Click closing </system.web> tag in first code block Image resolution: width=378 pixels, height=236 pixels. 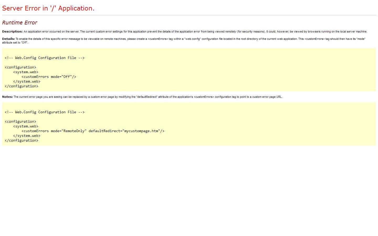[27, 82]
